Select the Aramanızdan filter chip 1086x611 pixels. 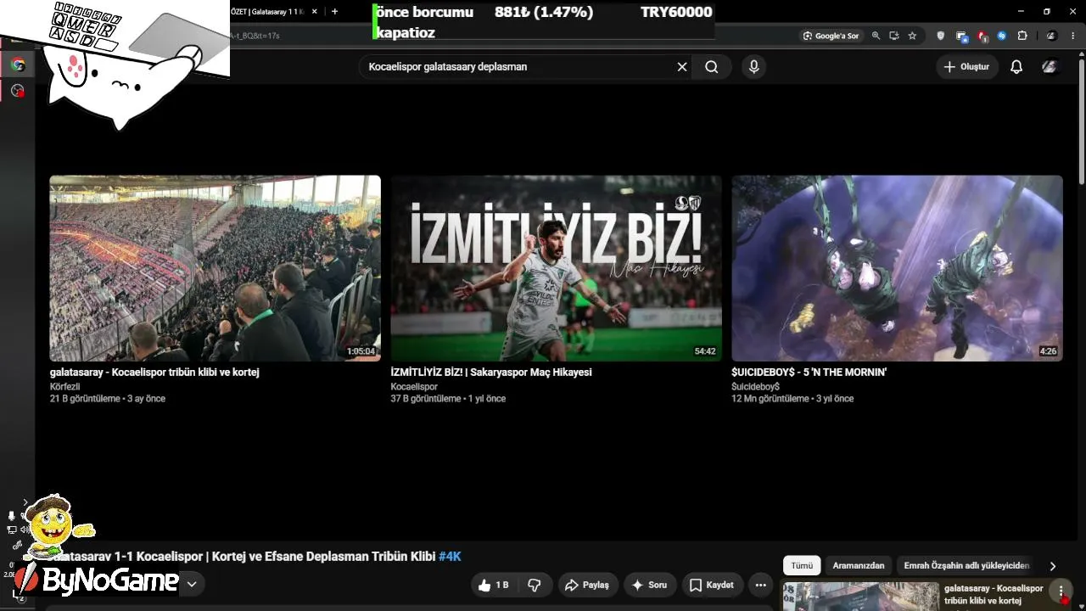(859, 566)
